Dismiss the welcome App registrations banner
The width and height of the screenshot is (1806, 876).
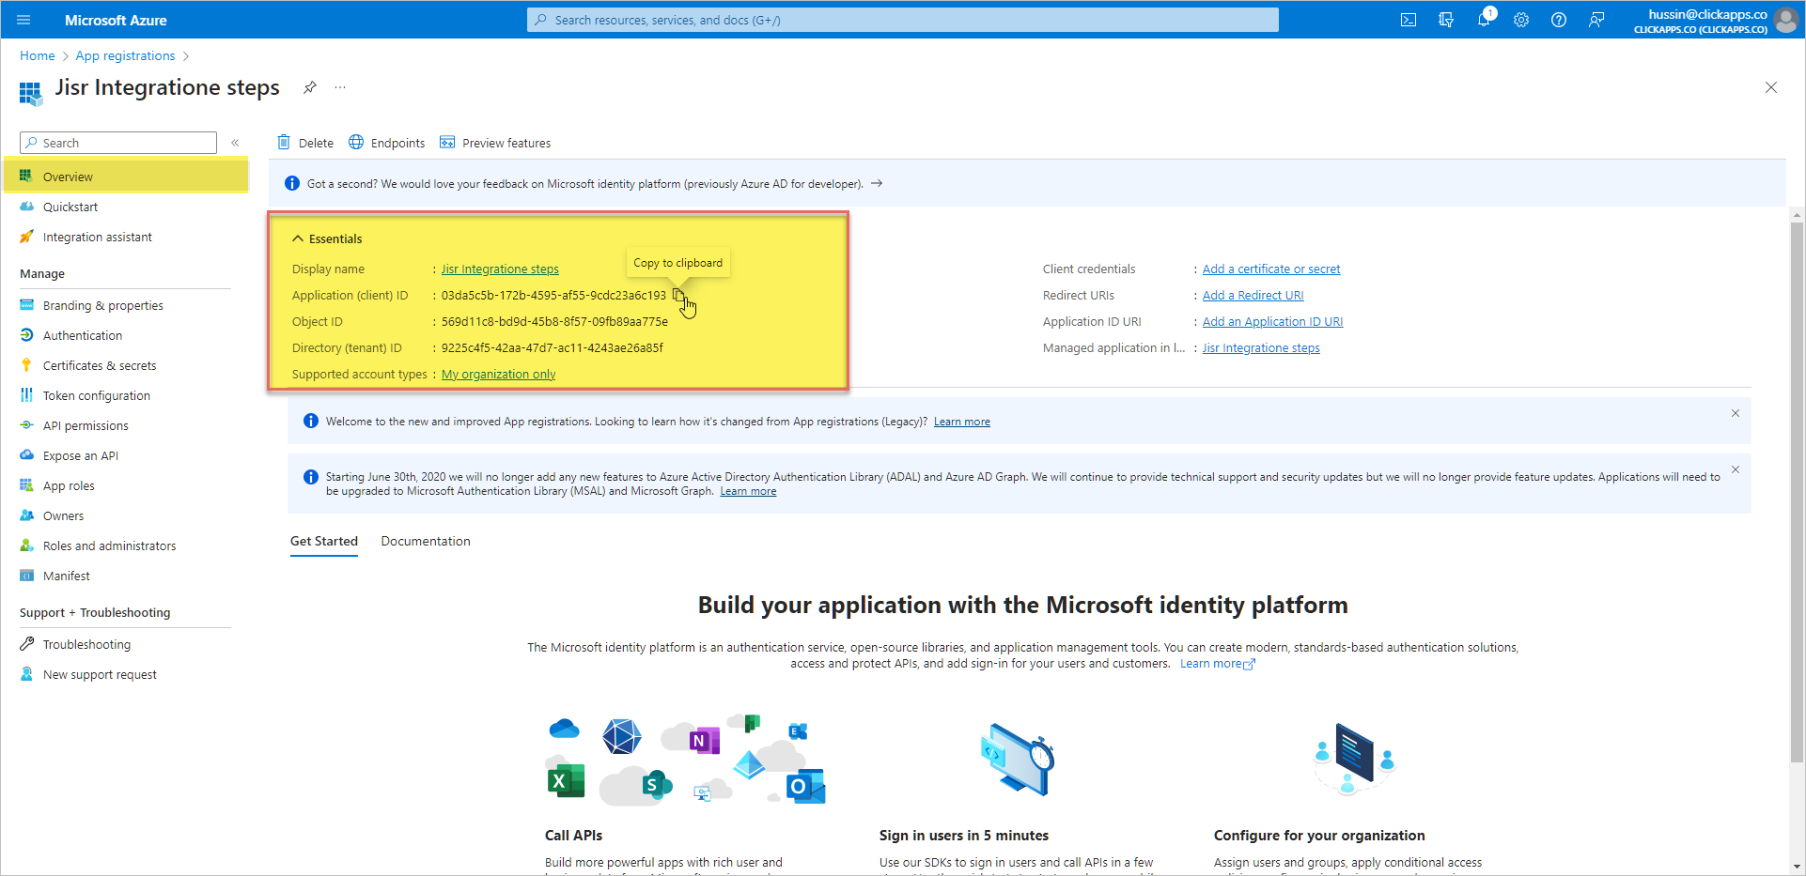coord(1736,413)
